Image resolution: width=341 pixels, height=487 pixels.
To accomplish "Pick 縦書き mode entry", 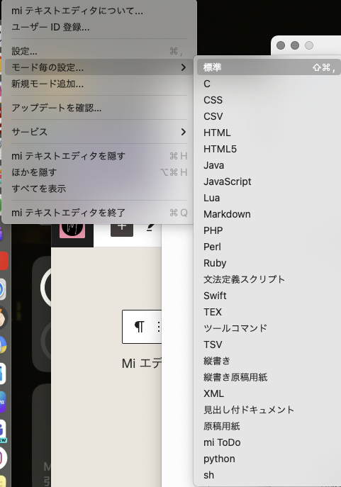I will 269,361.
